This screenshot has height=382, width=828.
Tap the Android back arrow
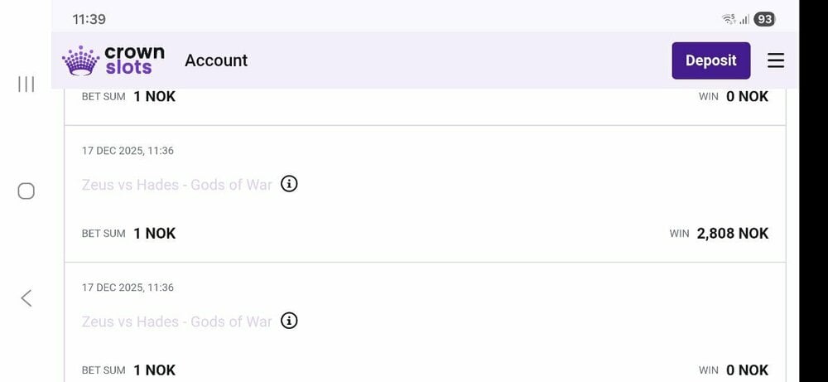pyautogui.click(x=26, y=298)
